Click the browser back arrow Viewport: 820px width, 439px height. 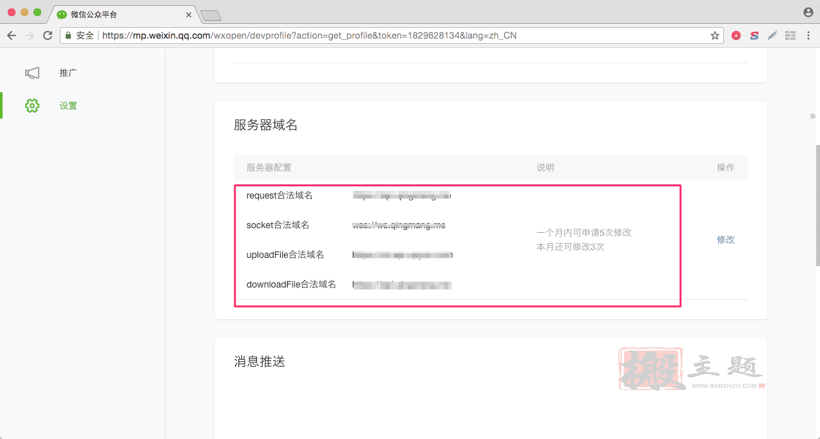pos(12,35)
